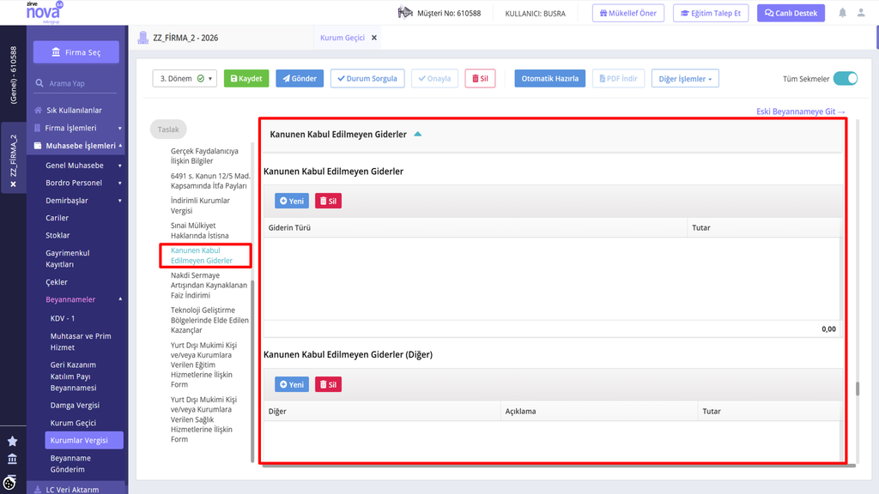This screenshot has width=879, height=494.
Task: Open the user profile icon
Action: pyautogui.click(x=860, y=13)
